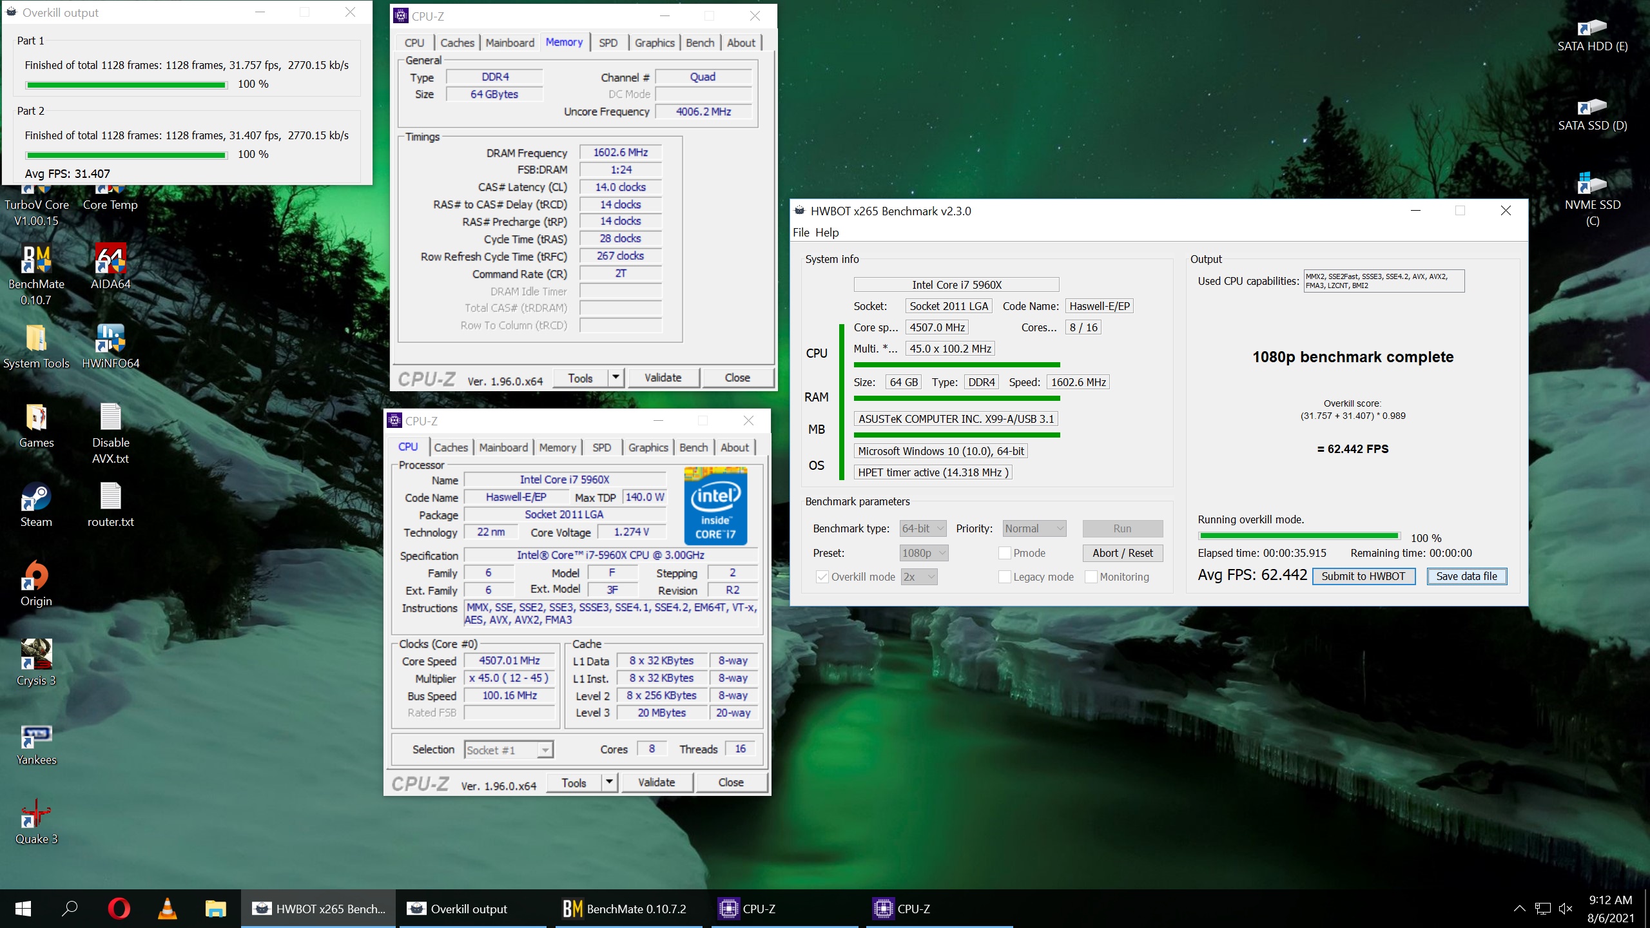Open taskbar search magnifier
Screen dimensions: 1650x928
click(70, 909)
